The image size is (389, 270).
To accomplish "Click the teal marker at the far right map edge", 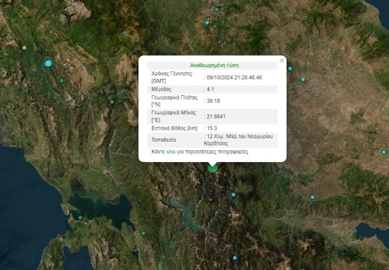I will pyautogui.click(x=384, y=152).
